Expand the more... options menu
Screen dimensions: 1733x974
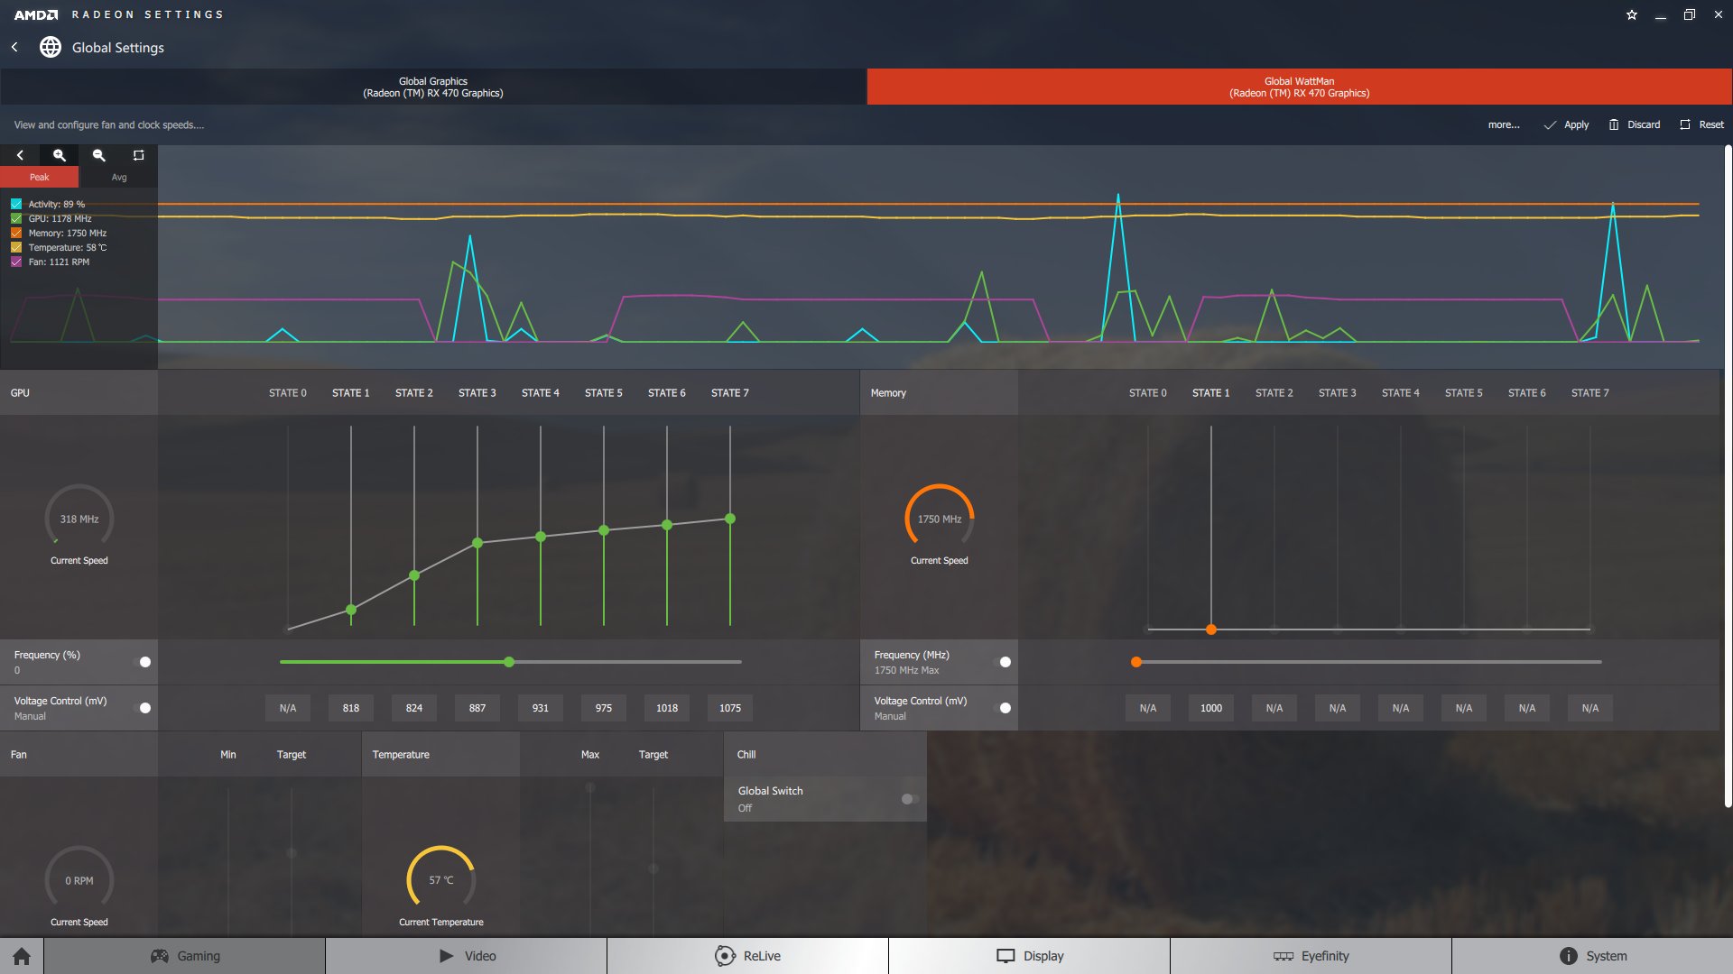click(1503, 124)
